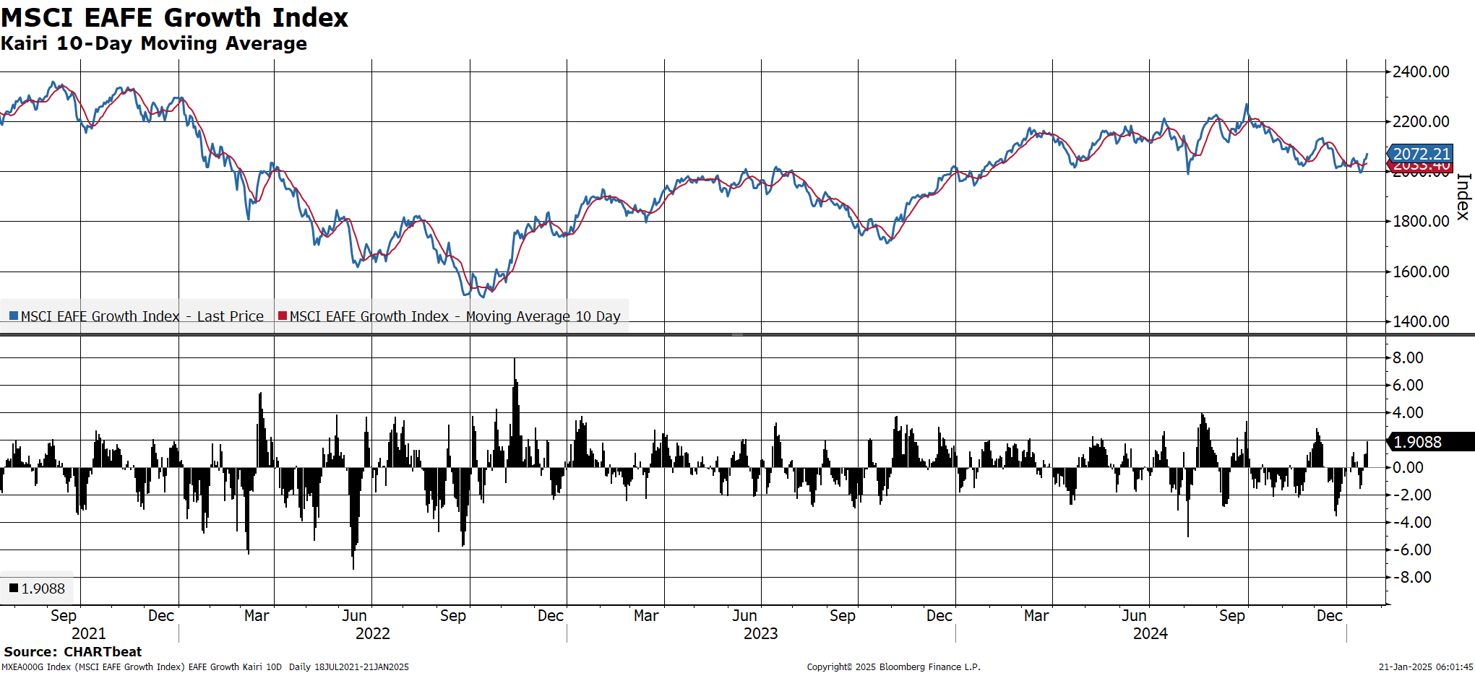1475x673 pixels.
Task: Click the 1.9088 legend value in lower panel
Action: pos(43,589)
